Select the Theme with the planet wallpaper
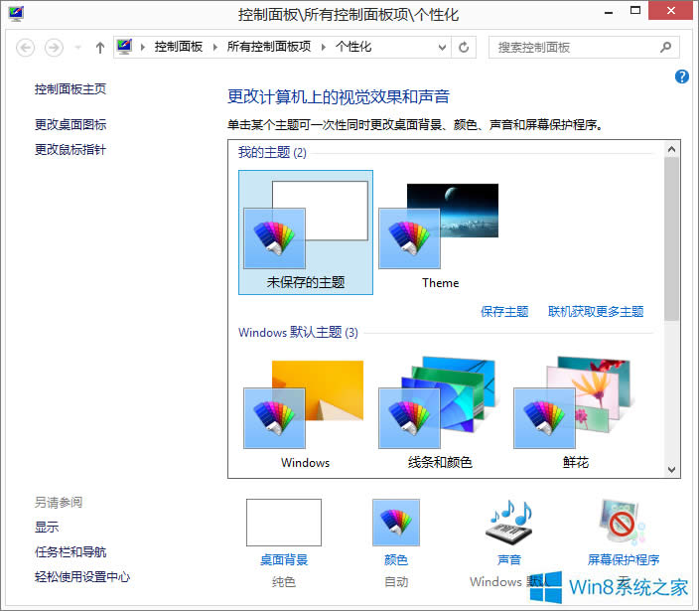 click(441, 232)
